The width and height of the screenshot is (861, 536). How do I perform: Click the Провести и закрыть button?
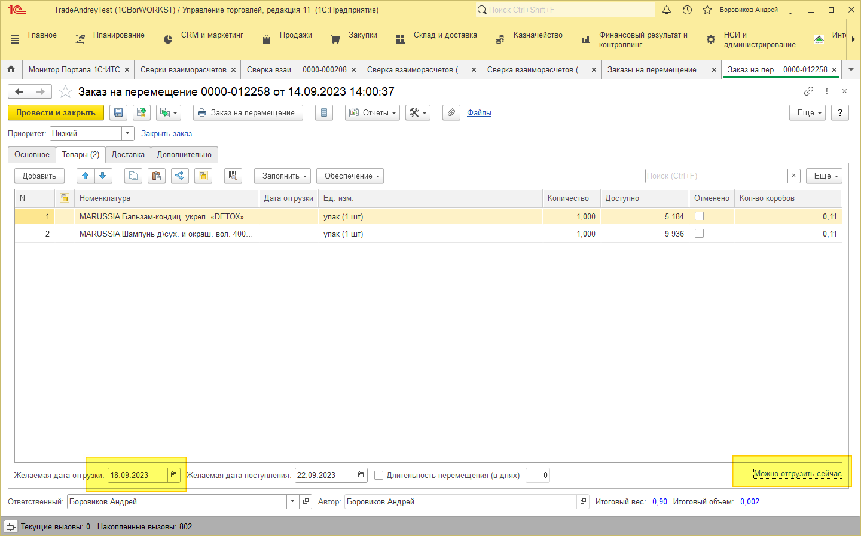(x=56, y=113)
